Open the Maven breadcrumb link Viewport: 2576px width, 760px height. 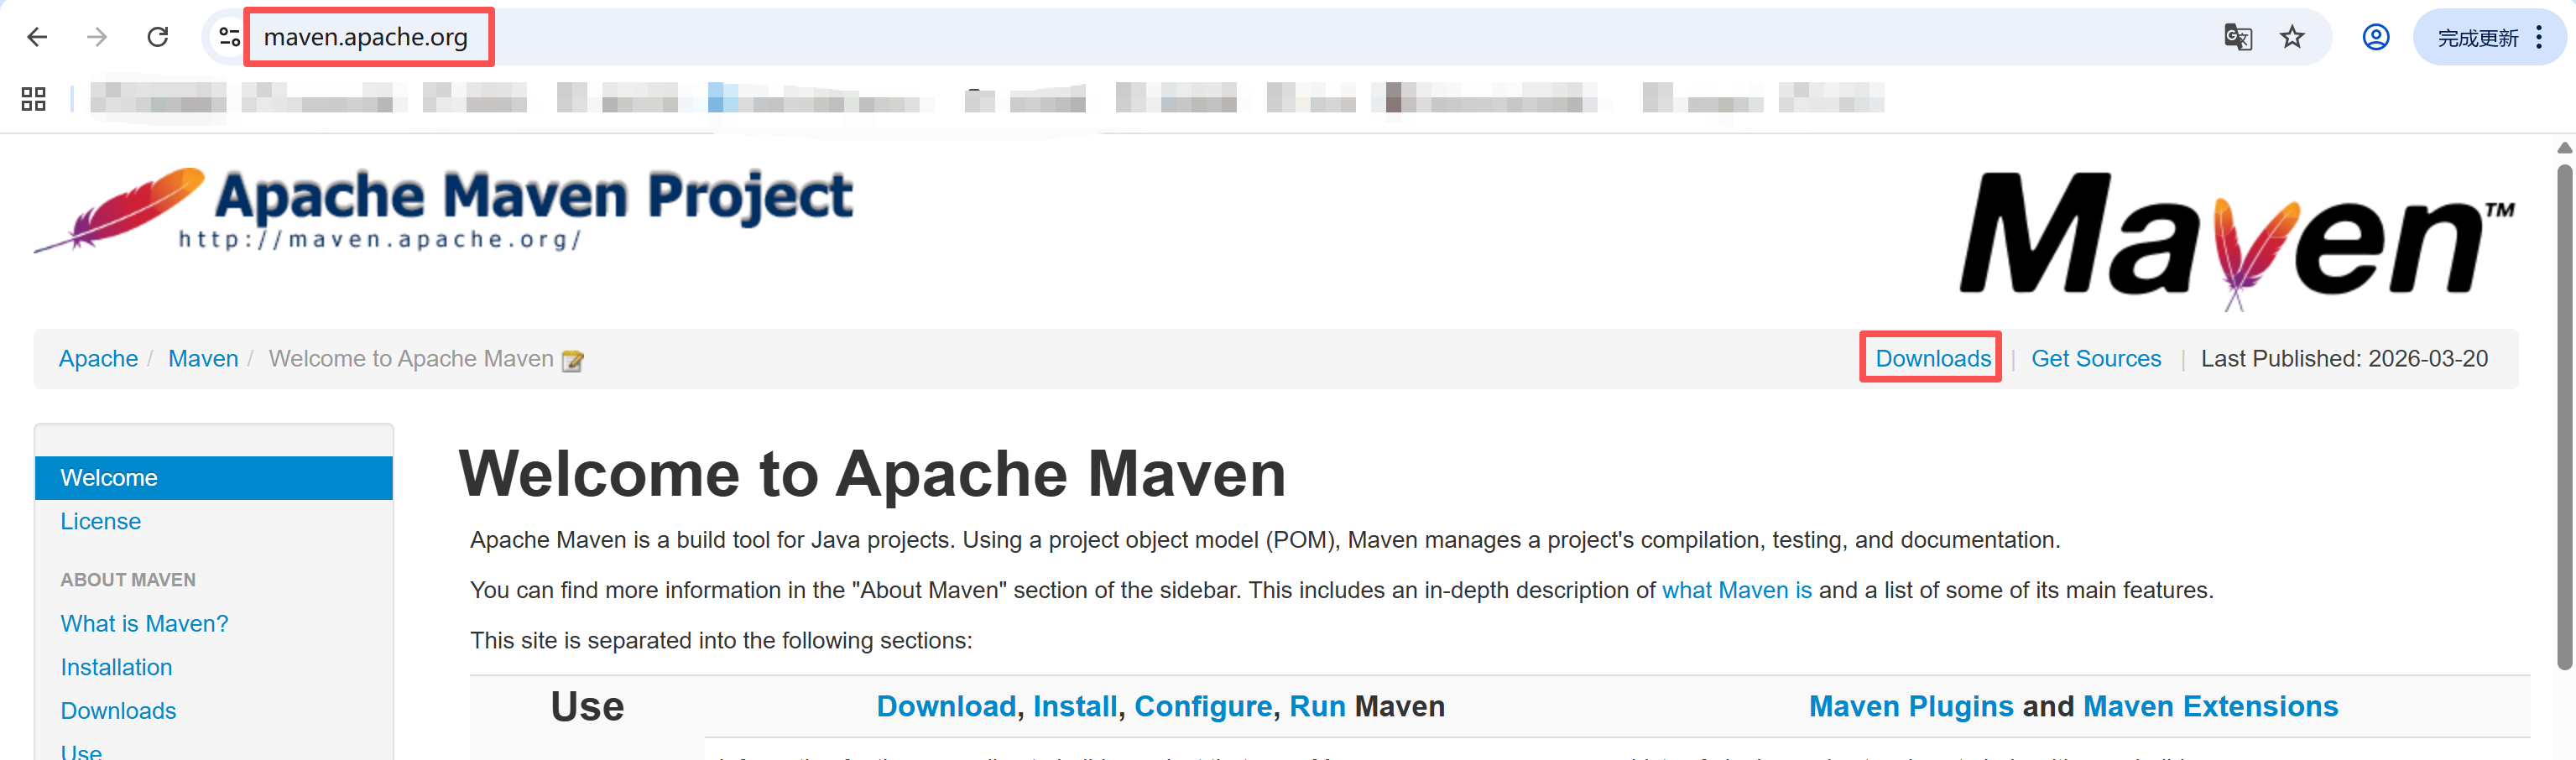click(203, 358)
